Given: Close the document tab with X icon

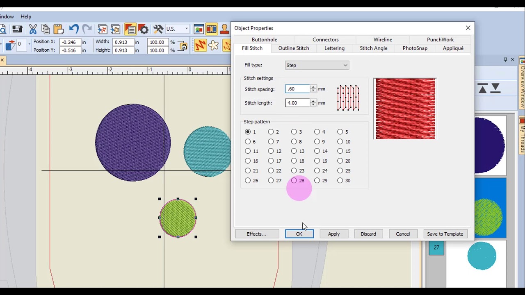Looking at the screenshot, I should click(x=2, y=60).
